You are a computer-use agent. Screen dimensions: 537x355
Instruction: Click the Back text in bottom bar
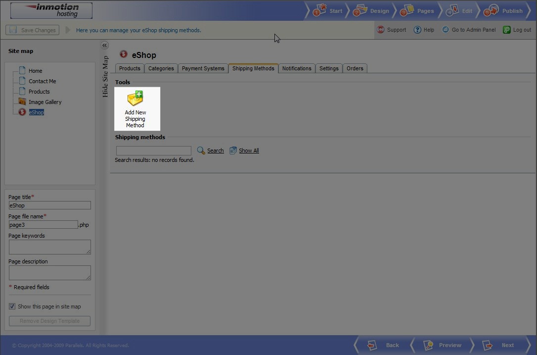click(x=393, y=346)
